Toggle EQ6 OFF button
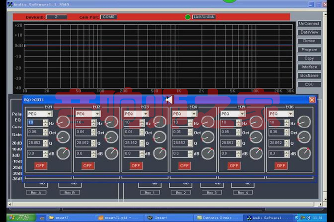The height and width of the screenshot is (222, 334). 281,166
